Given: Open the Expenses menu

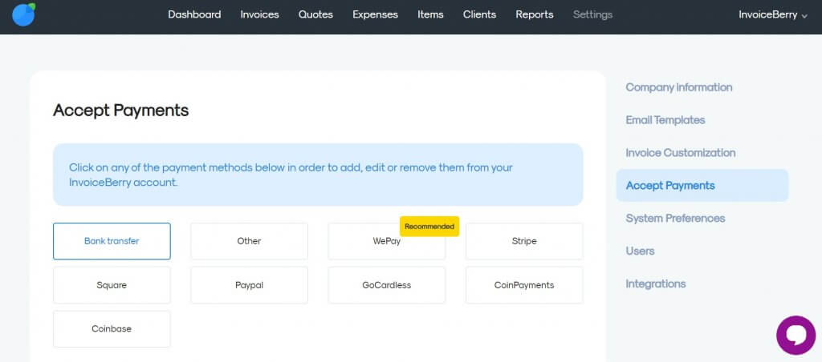Looking at the screenshot, I should [376, 14].
